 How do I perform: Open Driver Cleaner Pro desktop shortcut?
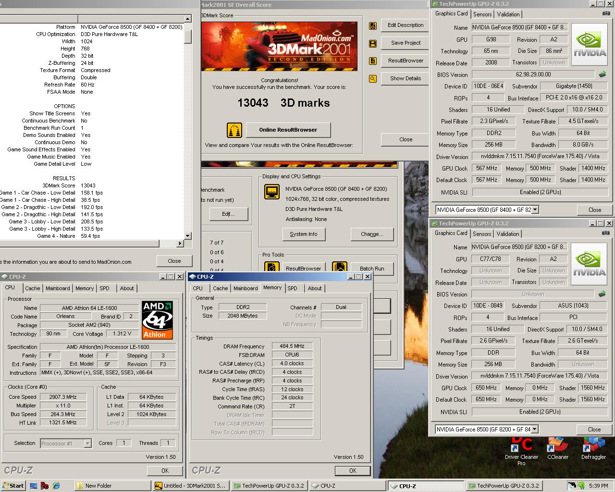[x=521, y=451]
